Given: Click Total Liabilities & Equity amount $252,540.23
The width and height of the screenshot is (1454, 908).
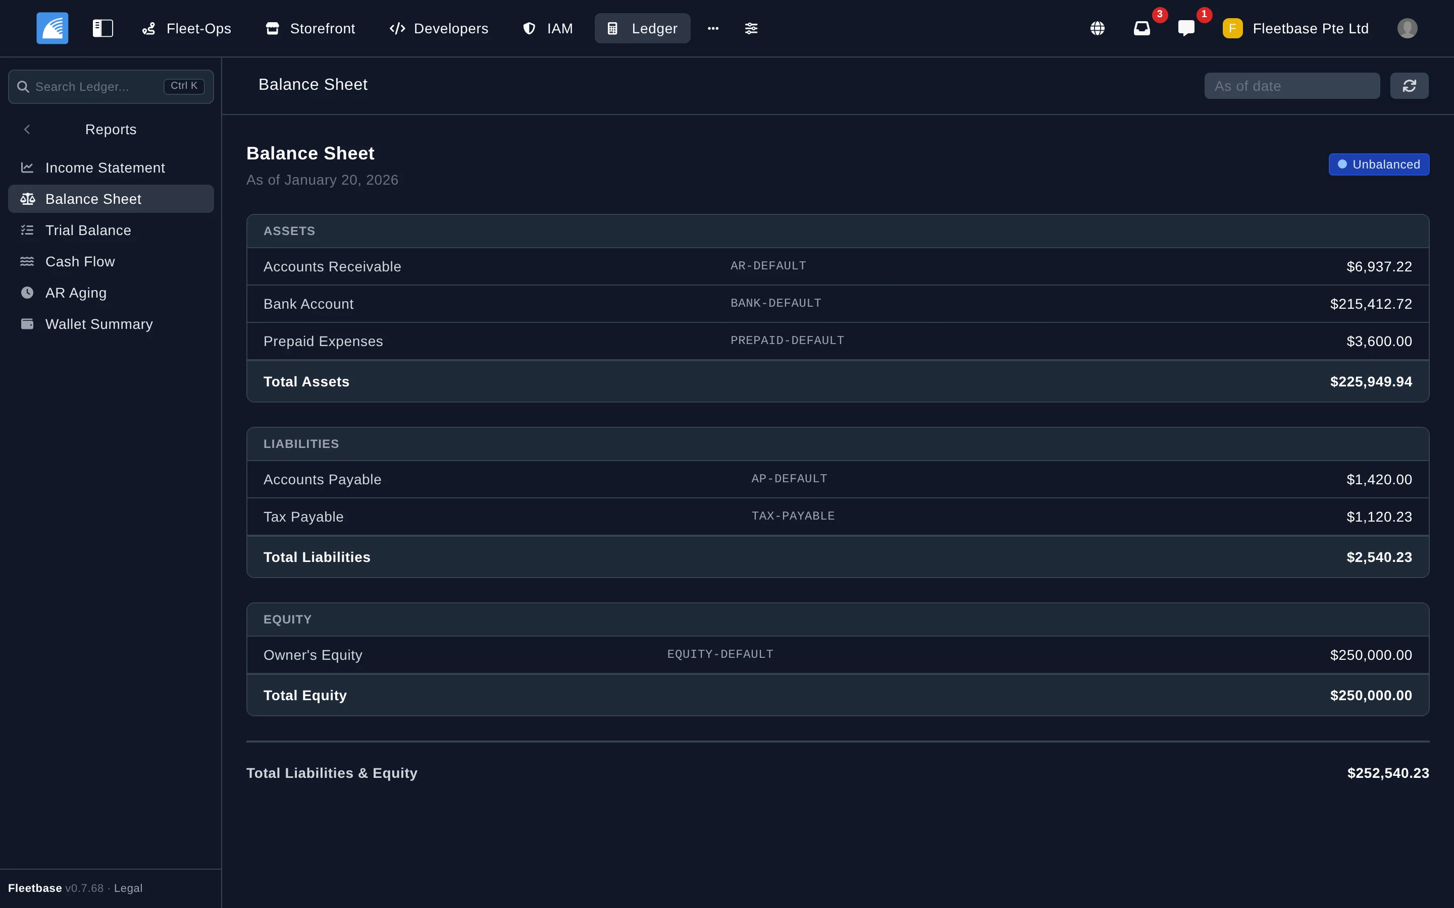Looking at the screenshot, I should tap(1388, 773).
